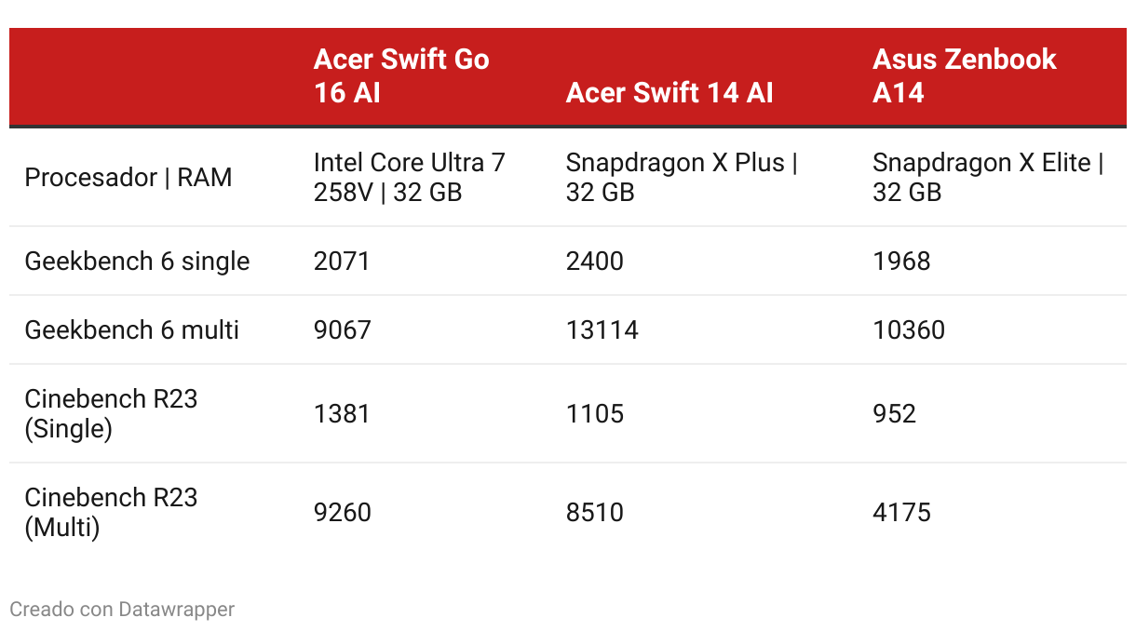Click the Acer Swift 14 AI header
1136x631 pixels.
(669, 92)
